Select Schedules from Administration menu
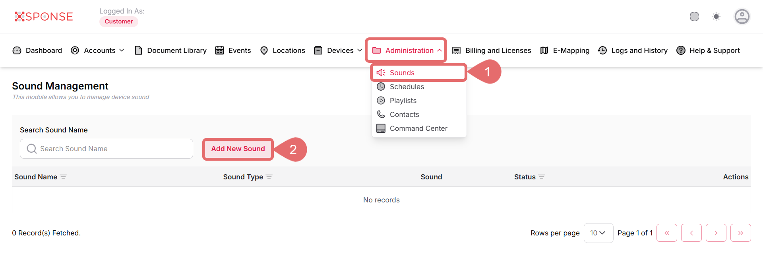 click(407, 87)
